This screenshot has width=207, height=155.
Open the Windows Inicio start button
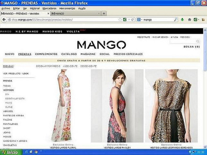point(11,152)
